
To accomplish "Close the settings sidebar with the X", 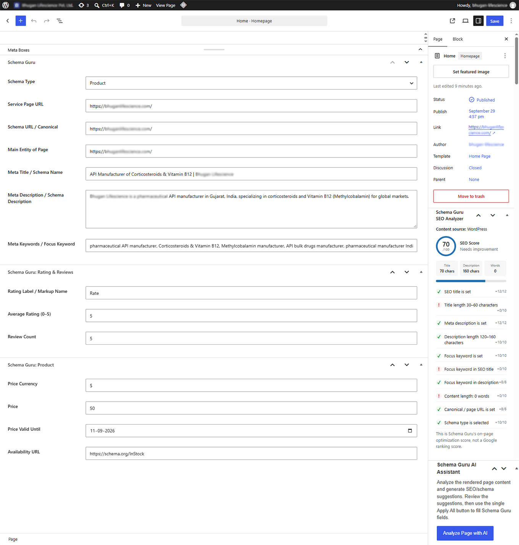I will click(506, 39).
